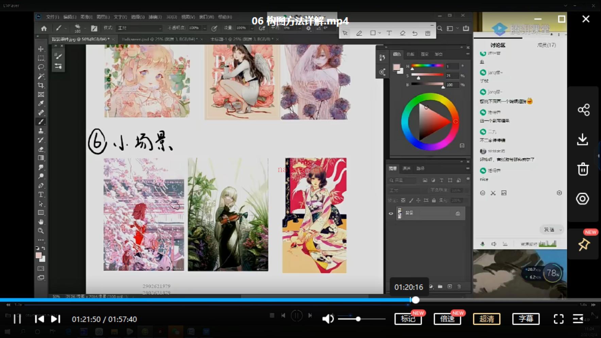Click the 倍速 speed button
The image size is (601, 338).
point(447,319)
